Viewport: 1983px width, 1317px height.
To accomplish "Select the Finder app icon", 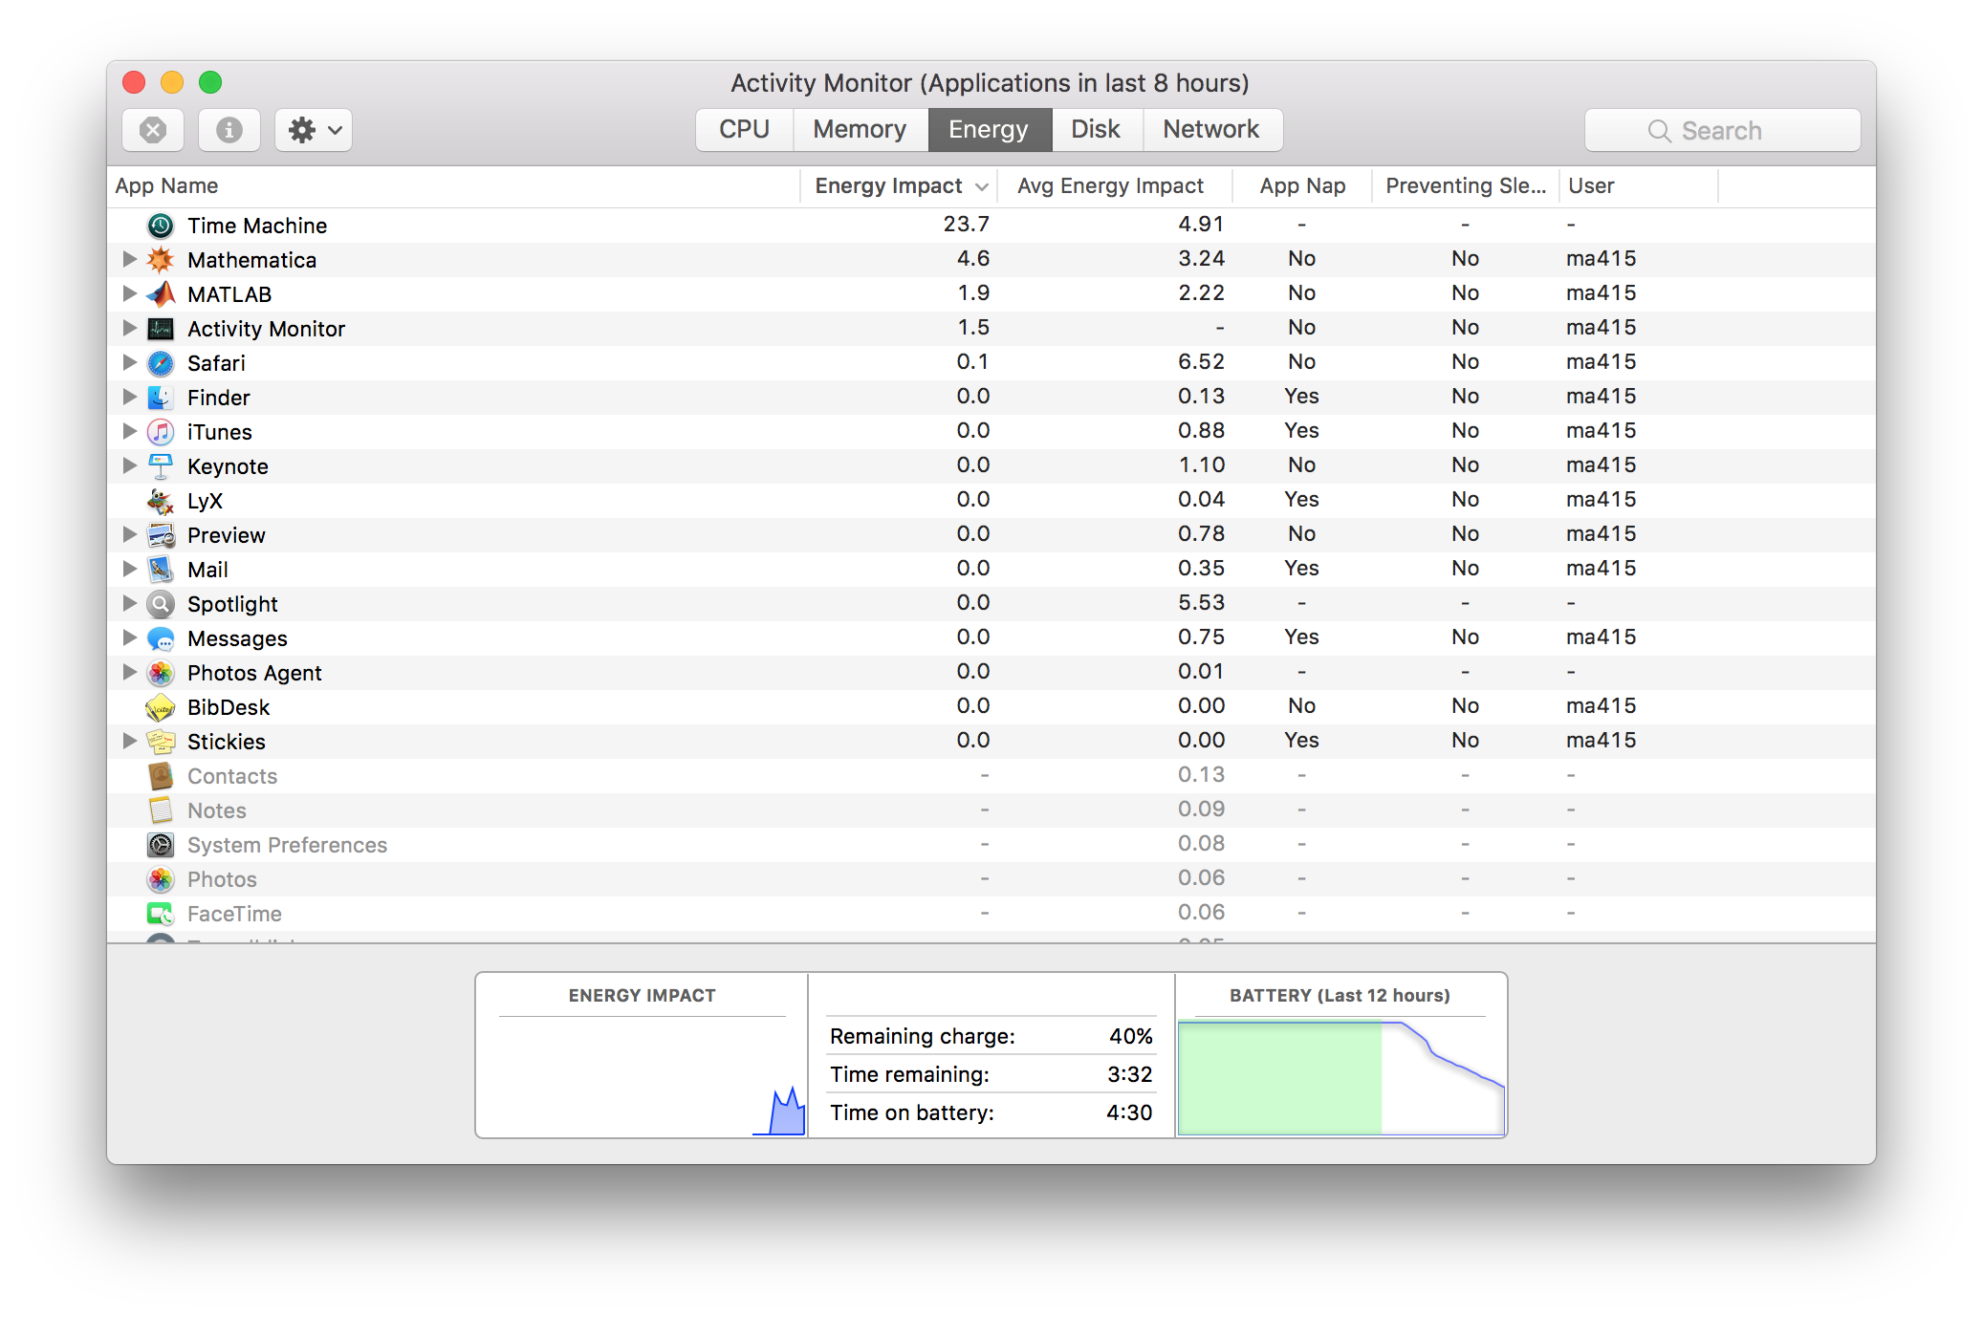I will pyautogui.click(x=161, y=398).
